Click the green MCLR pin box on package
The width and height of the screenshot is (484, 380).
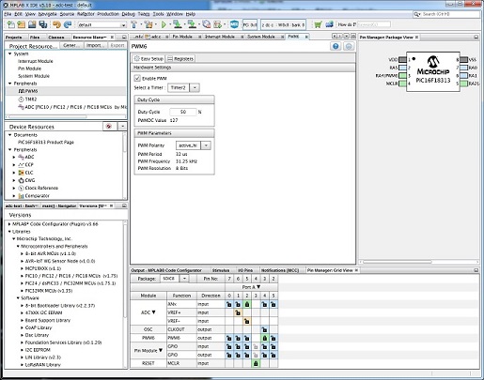click(402, 84)
